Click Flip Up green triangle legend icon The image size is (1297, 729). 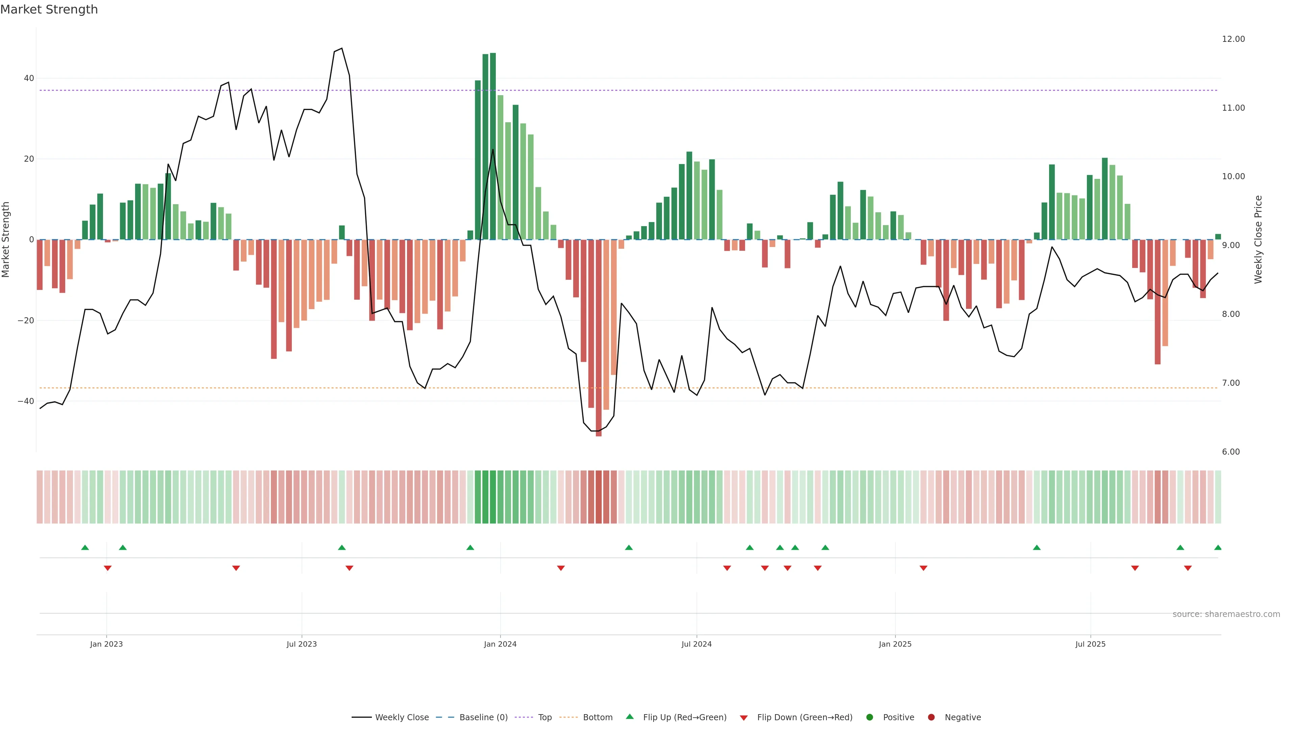[x=629, y=717]
